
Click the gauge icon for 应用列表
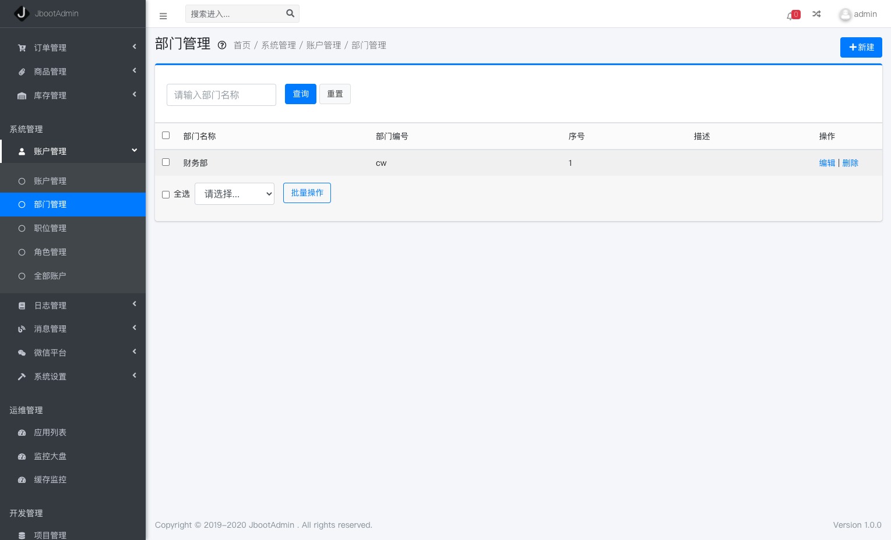(x=22, y=432)
